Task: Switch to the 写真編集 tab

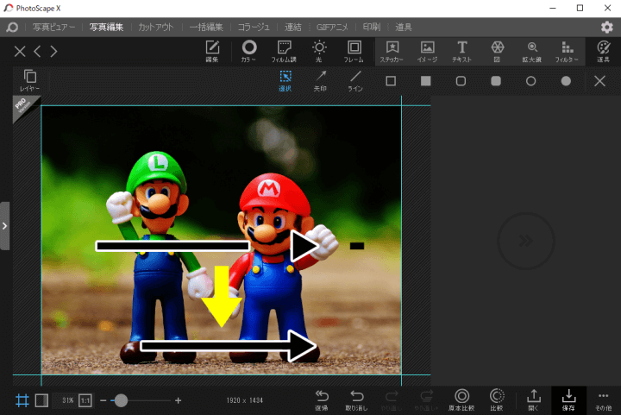Action: coord(106,27)
